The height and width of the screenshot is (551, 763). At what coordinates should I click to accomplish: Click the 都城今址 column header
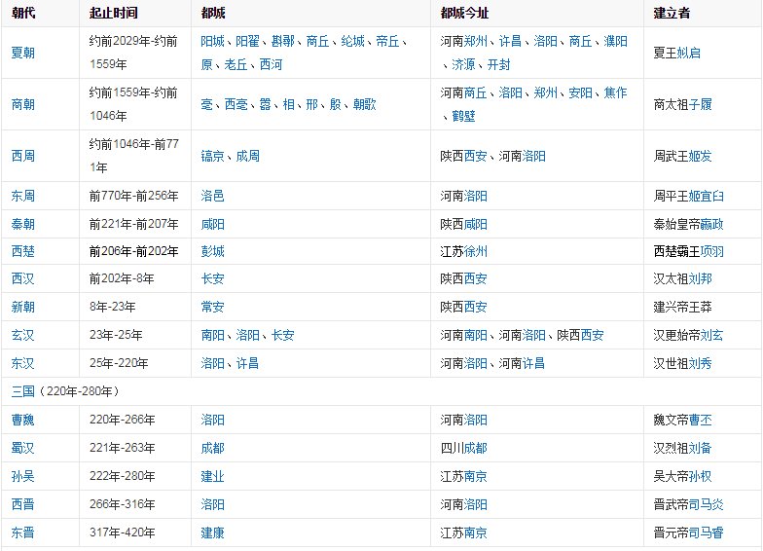click(467, 13)
